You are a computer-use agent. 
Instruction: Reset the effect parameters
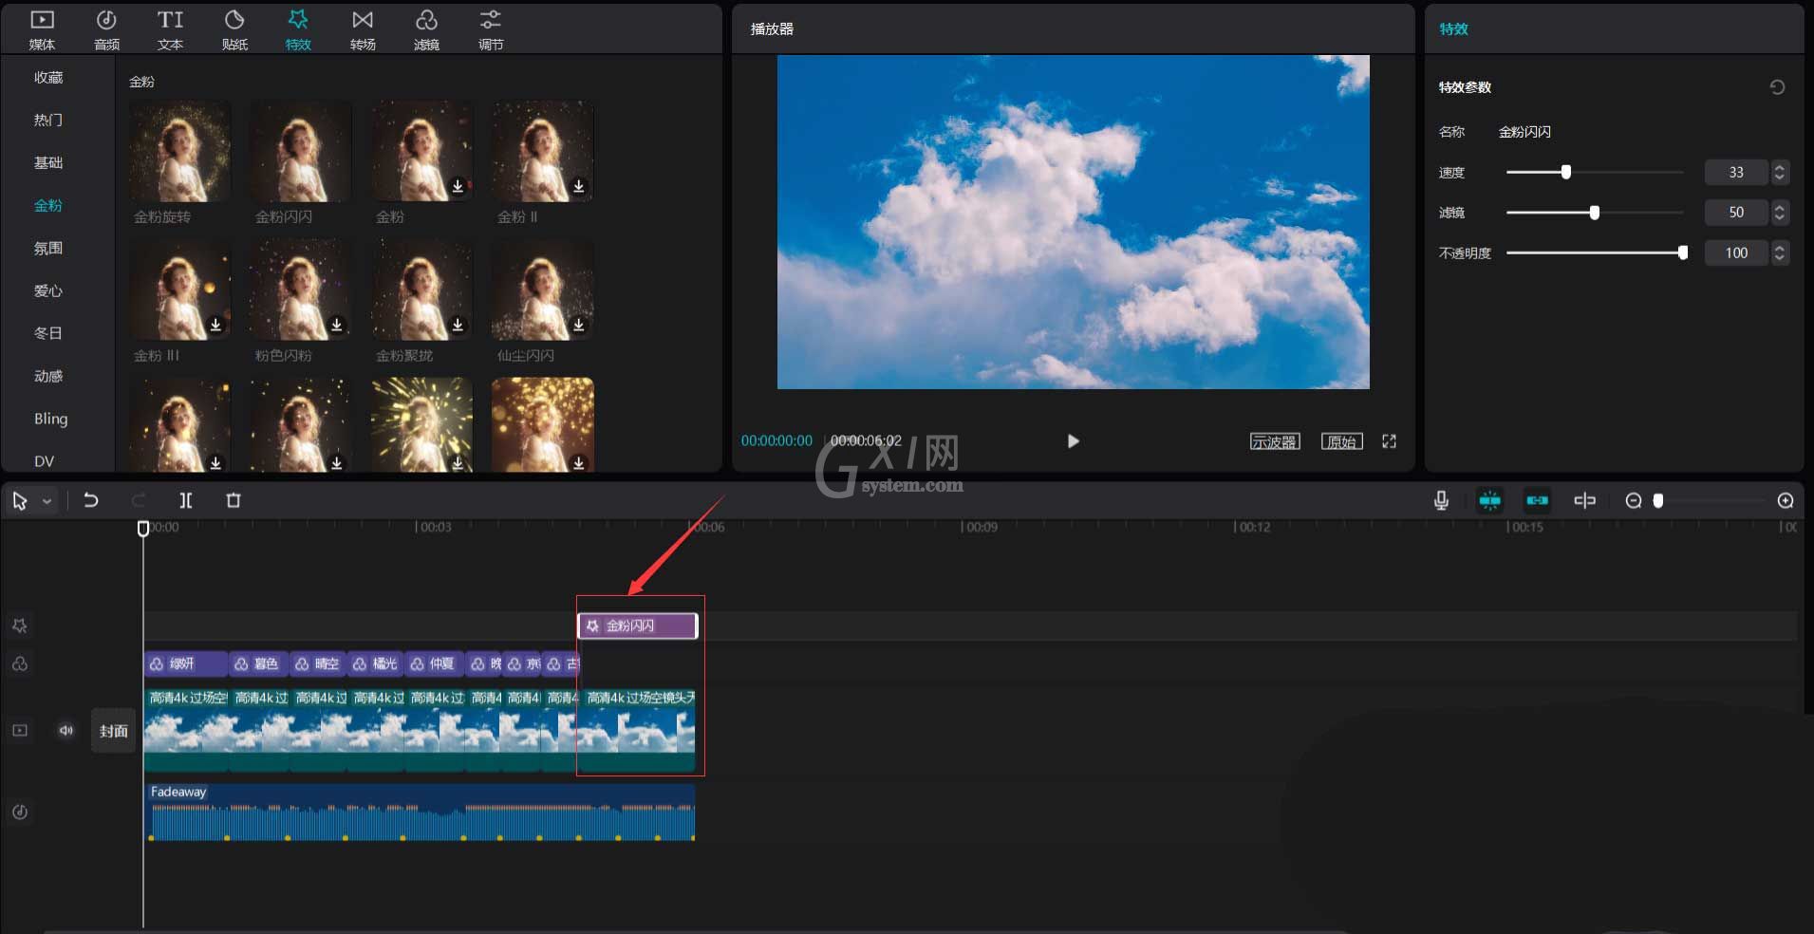pyautogui.click(x=1777, y=87)
